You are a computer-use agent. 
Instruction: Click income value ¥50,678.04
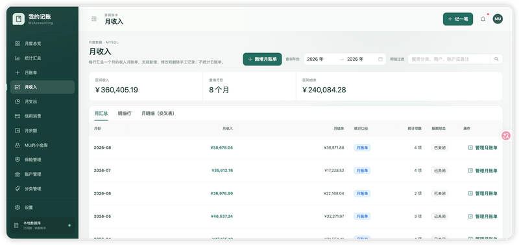(x=221, y=148)
